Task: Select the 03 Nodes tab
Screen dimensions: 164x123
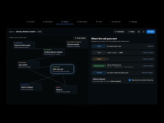Action: (x=65, y=22)
